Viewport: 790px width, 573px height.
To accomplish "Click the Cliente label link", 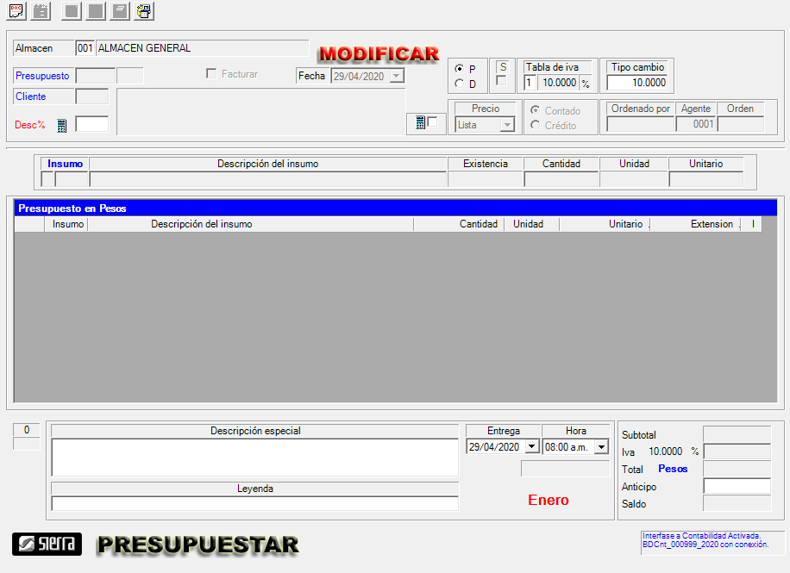I will 31,97.
